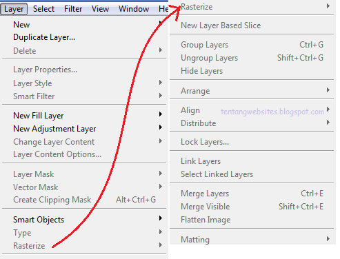Click Layer Content Options… entry
The width and height of the screenshot is (340, 259).
click(84, 154)
